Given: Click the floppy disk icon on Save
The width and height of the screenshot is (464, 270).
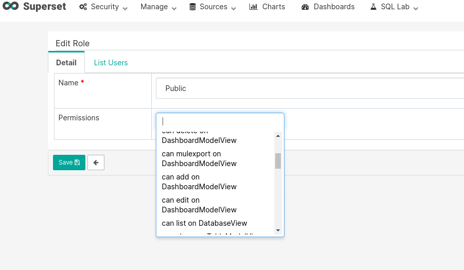Looking at the screenshot, I should pyautogui.click(x=77, y=163).
